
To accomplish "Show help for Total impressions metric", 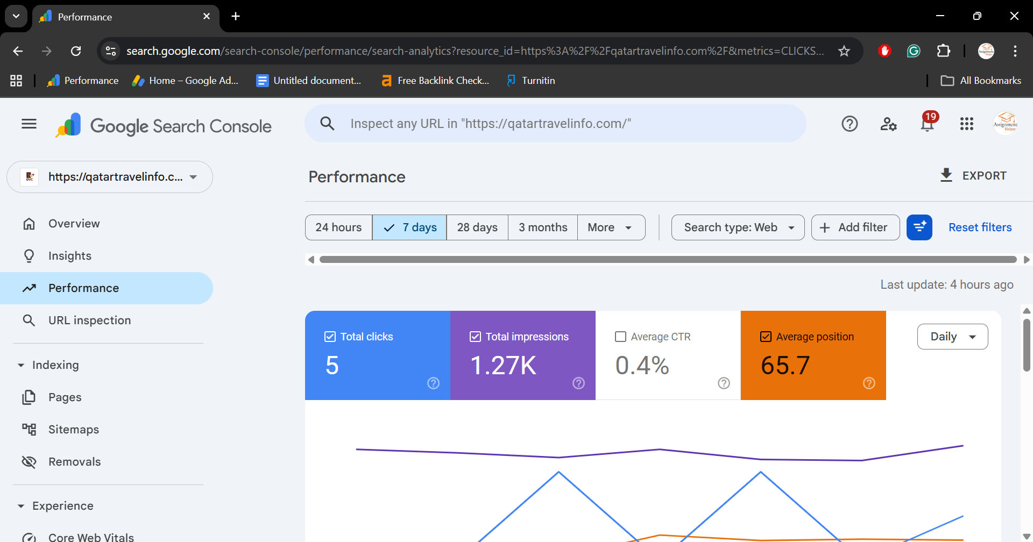I will point(578,383).
